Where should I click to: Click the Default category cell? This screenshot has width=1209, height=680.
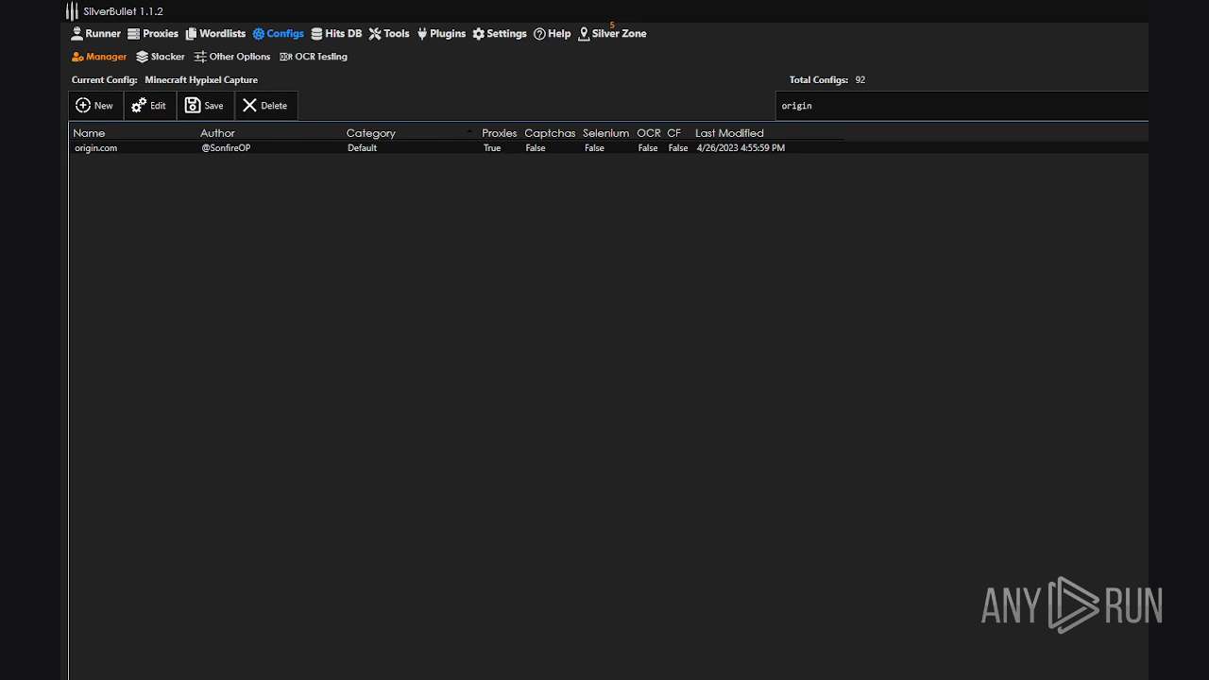[x=362, y=148]
